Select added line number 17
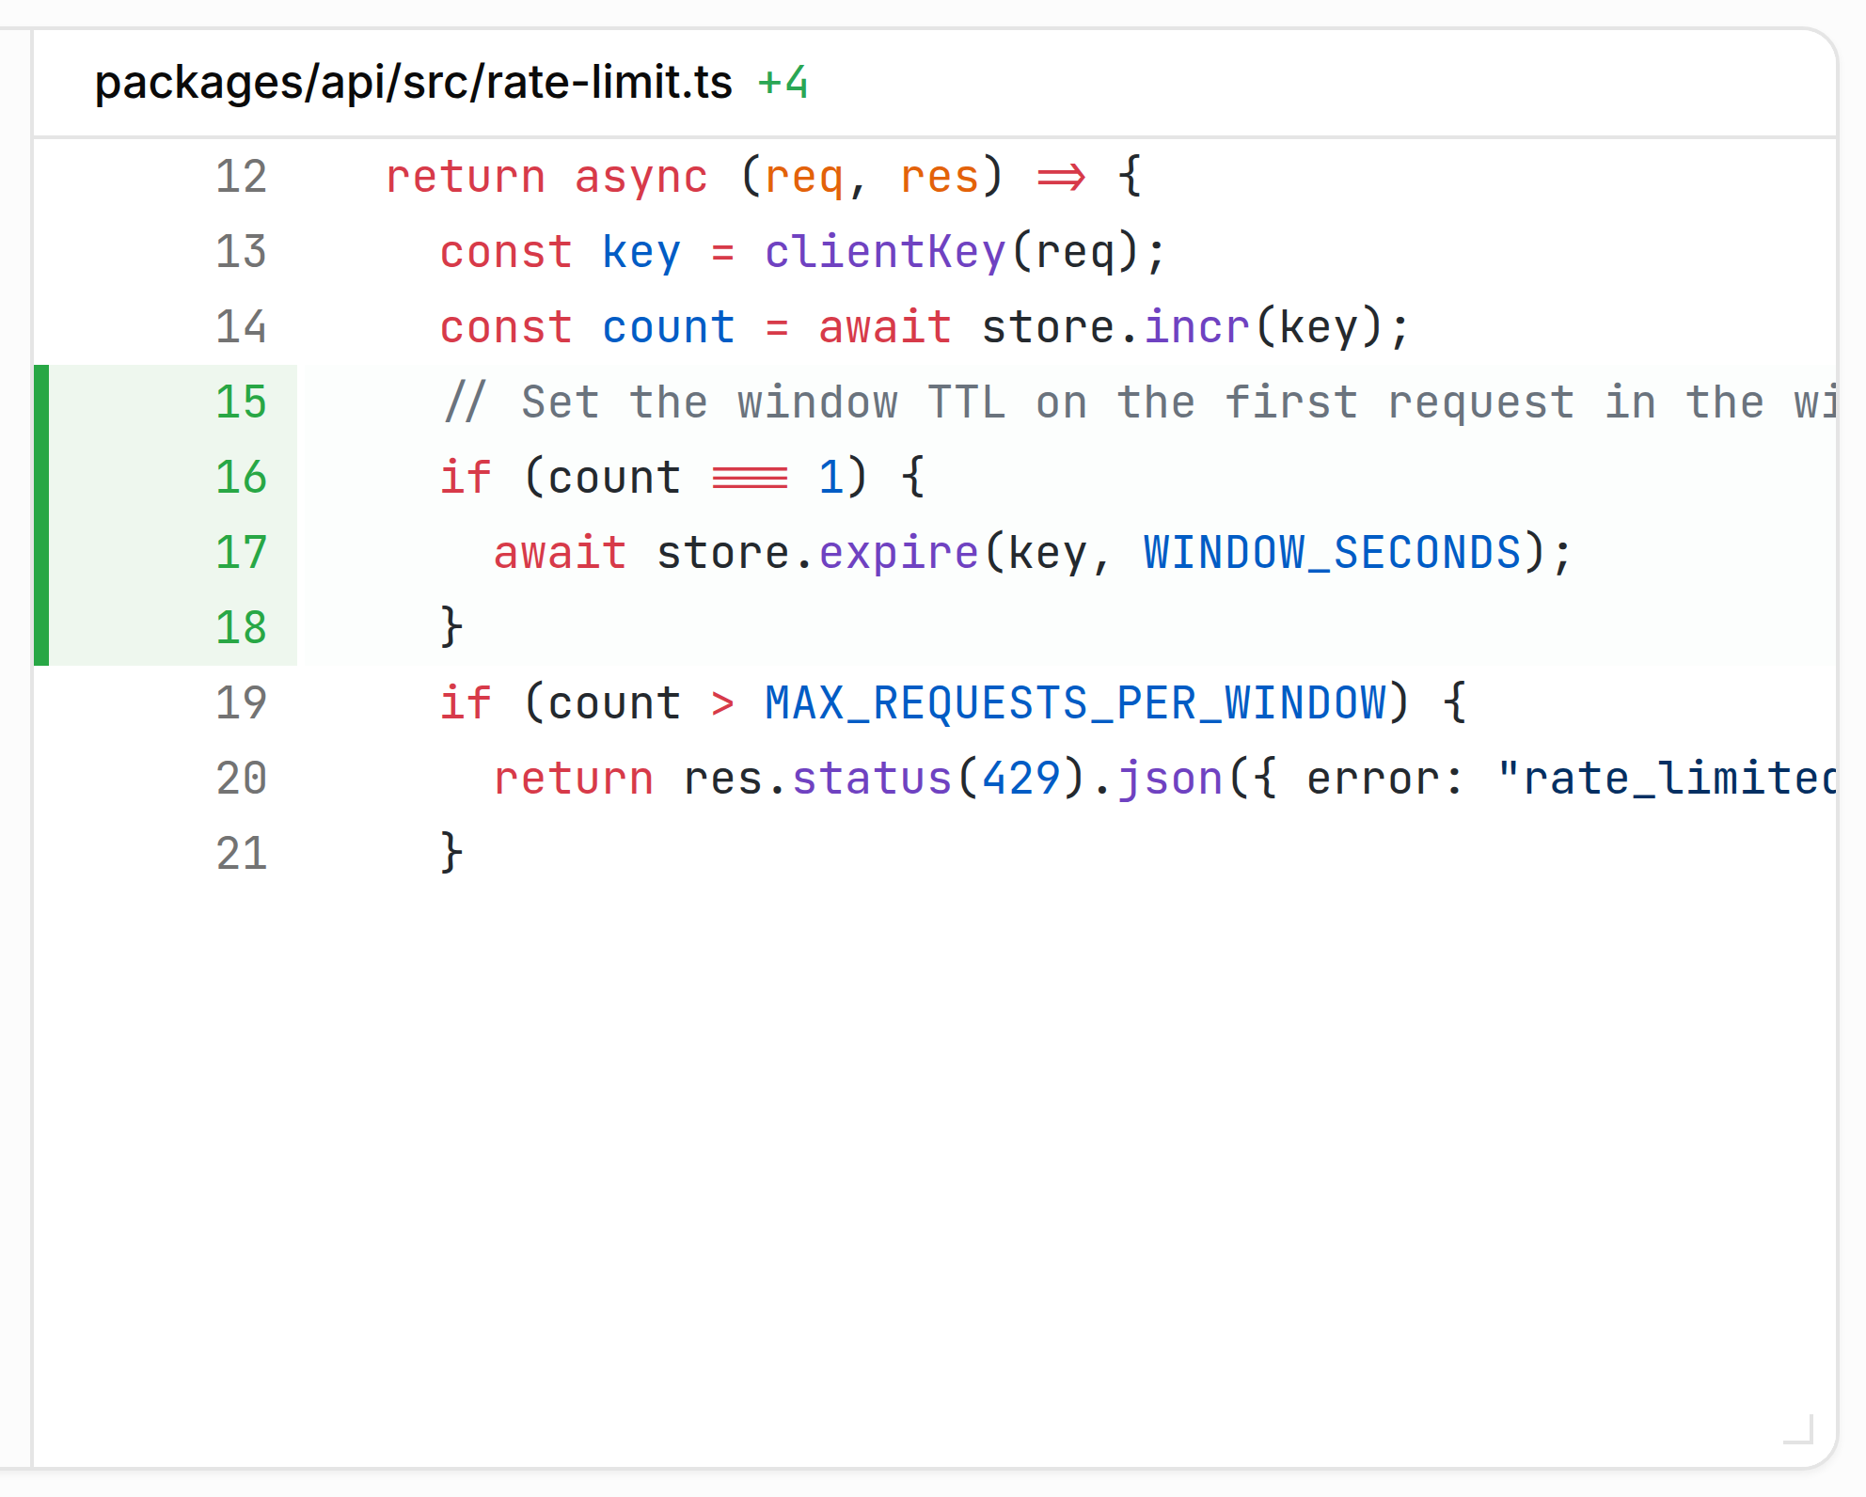 click(x=242, y=553)
